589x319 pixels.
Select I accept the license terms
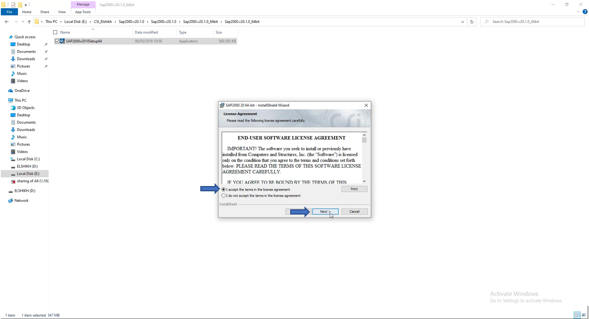(x=224, y=190)
